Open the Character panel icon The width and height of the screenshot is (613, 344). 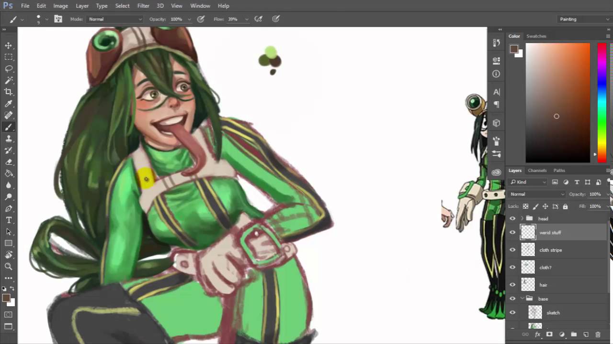tap(496, 92)
